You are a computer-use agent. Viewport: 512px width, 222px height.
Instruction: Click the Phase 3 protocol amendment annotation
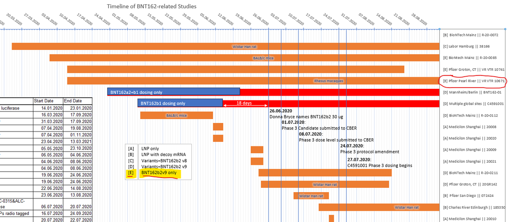coord(369,152)
